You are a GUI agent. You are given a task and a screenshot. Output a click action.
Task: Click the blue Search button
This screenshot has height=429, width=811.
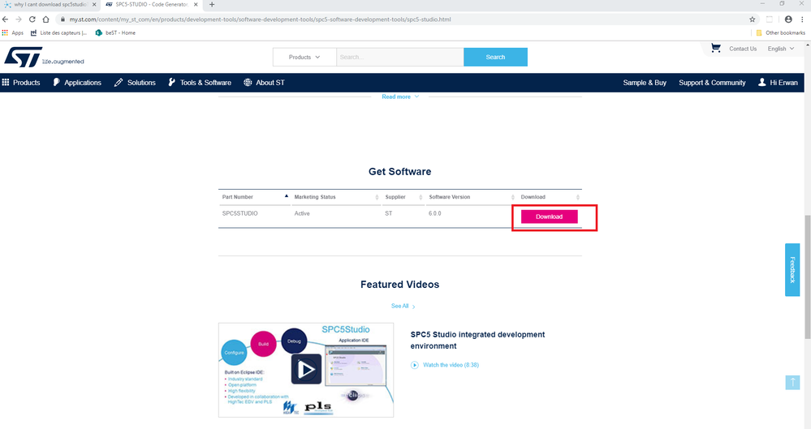(495, 57)
